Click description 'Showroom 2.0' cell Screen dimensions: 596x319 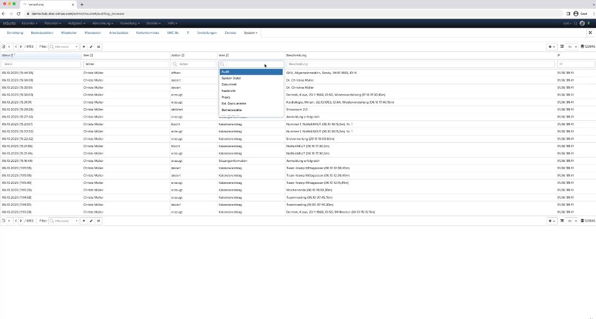[x=420, y=109]
